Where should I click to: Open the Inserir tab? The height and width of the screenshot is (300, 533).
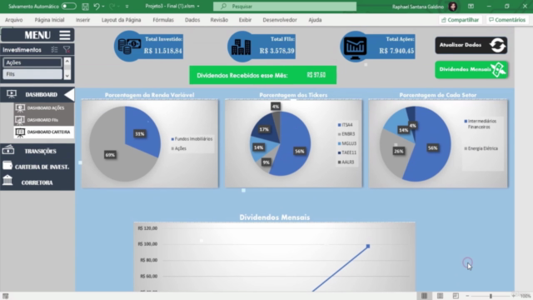click(x=83, y=20)
